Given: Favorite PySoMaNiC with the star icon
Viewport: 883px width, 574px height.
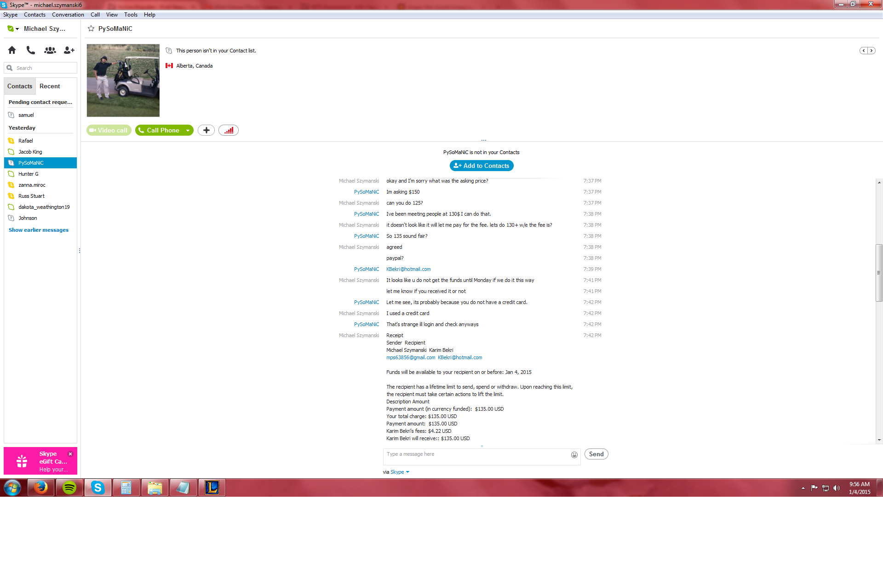Looking at the screenshot, I should [x=91, y=29].
